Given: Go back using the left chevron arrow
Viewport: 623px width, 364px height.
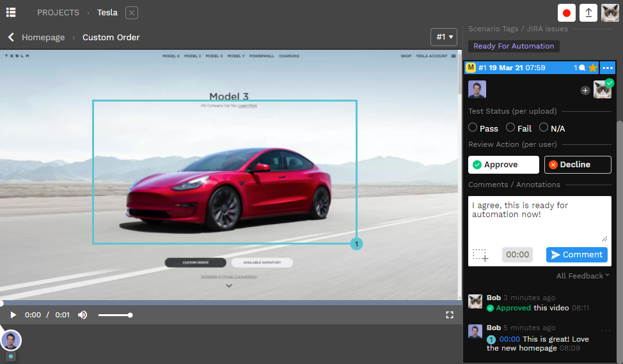Looking at the screenshot, I should (x=11, y=38).
